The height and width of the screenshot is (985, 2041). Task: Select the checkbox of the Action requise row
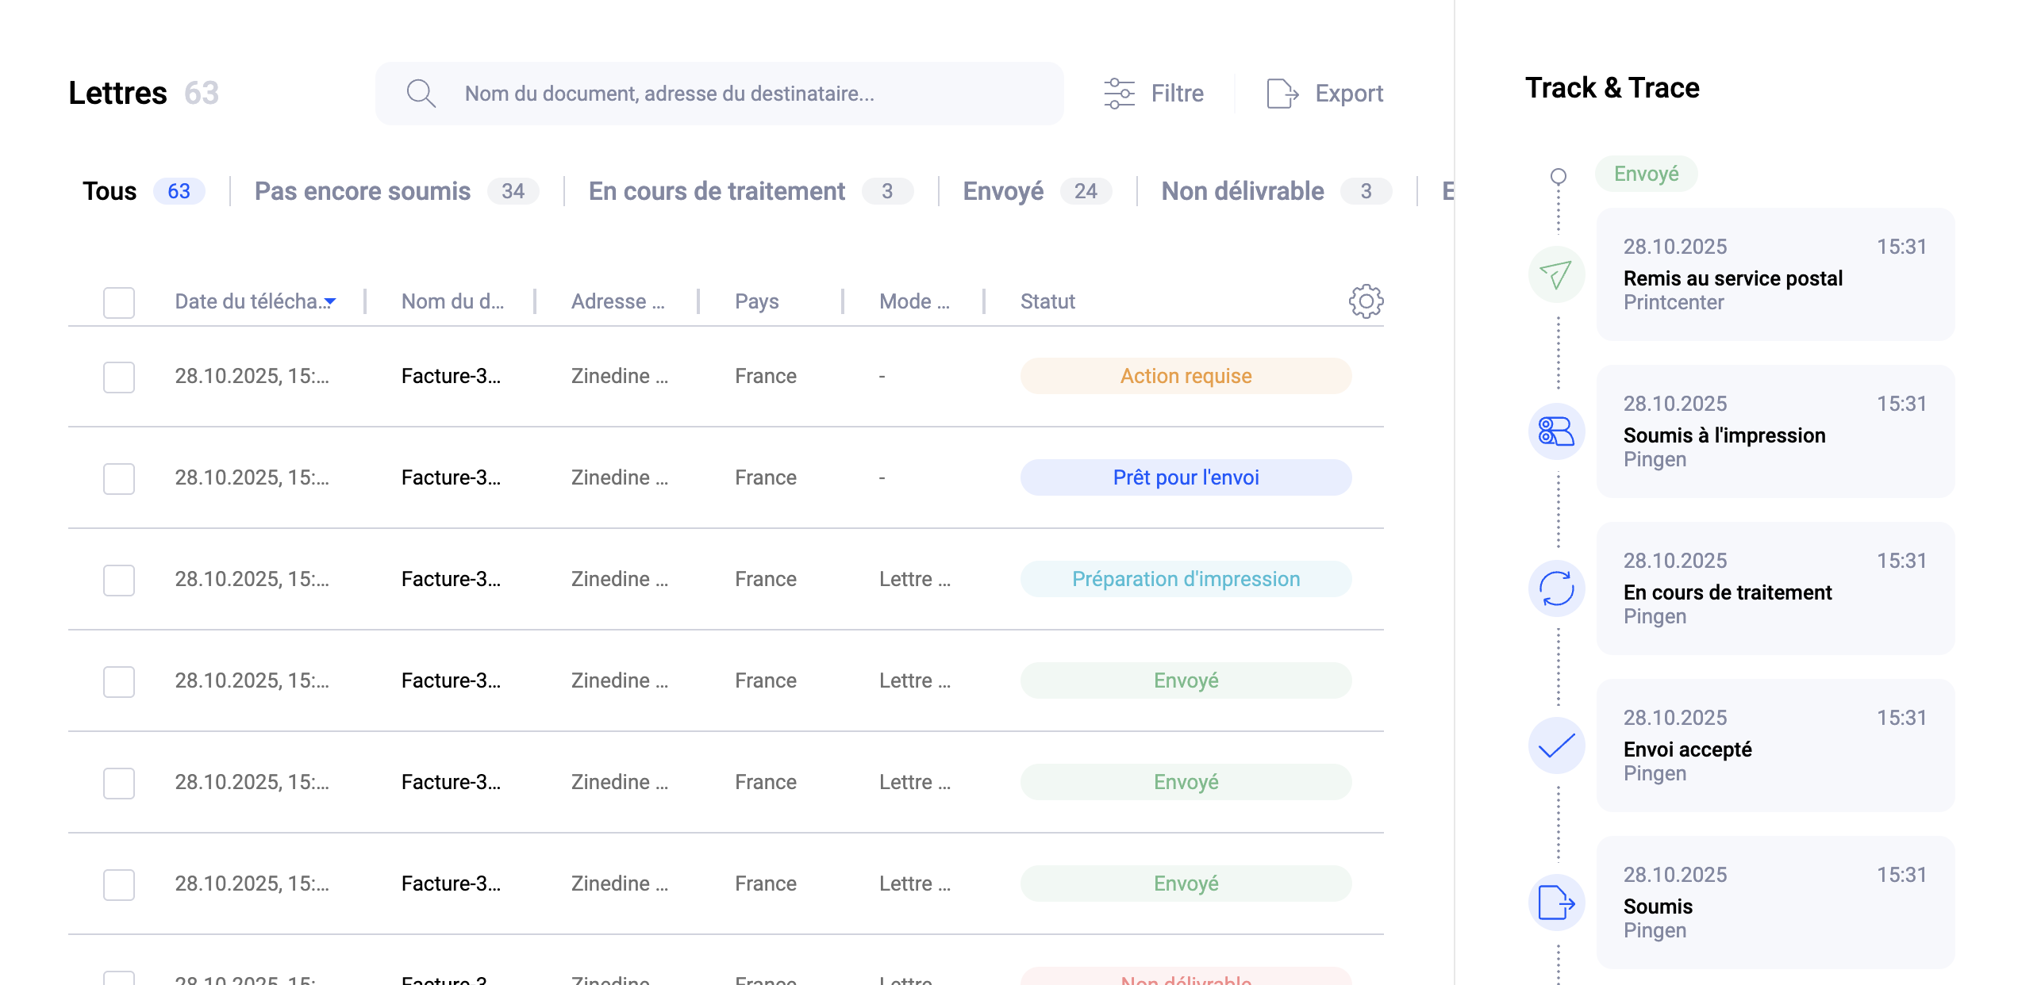pyautogui.click(x=118, y=377)
